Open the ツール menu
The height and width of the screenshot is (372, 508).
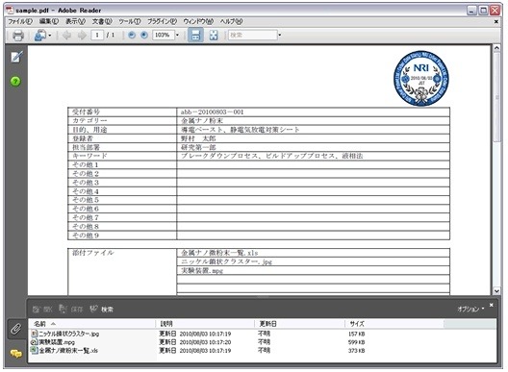tap(130, 21)
